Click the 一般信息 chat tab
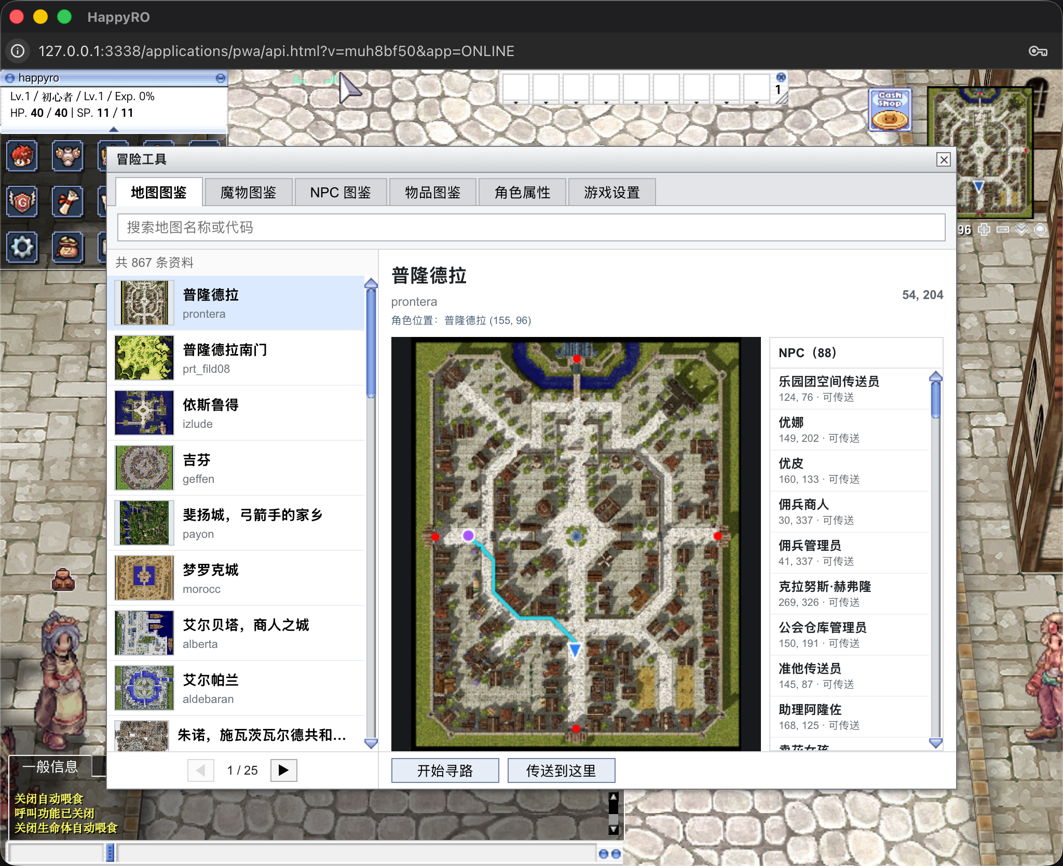The width and height of the screenshot is (1063, 866). click(50, 766)
